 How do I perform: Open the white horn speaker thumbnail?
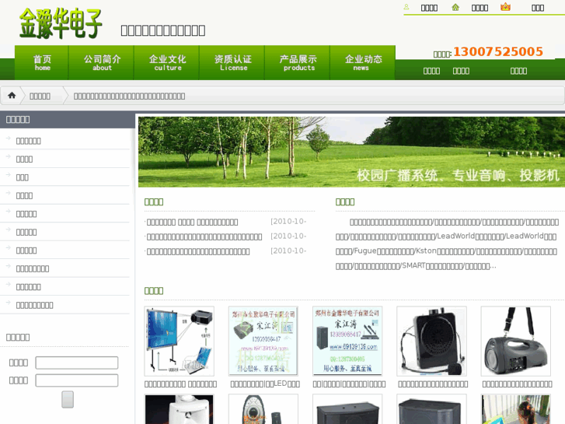(x=179, y=409)
